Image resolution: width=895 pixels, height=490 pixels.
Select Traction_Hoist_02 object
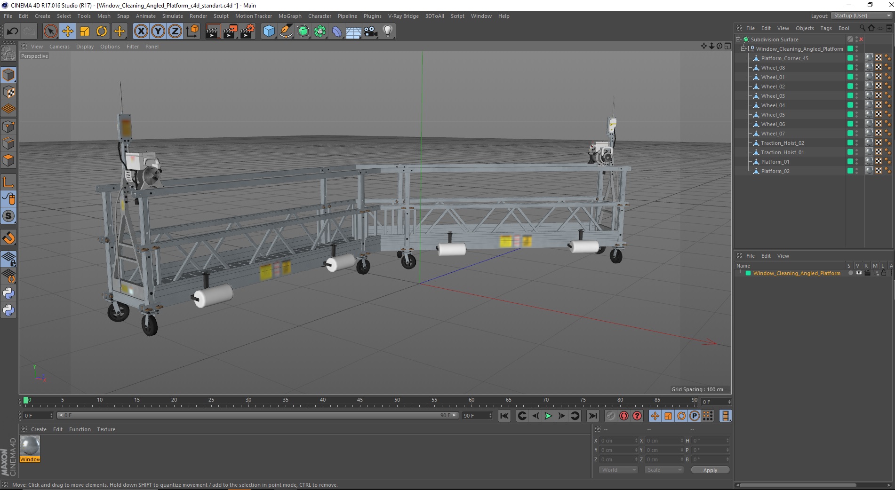pos(783,143)
